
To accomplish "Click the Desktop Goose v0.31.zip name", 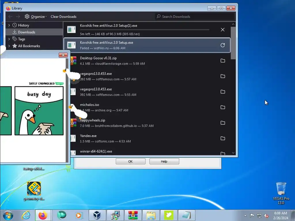I will 98,58.
